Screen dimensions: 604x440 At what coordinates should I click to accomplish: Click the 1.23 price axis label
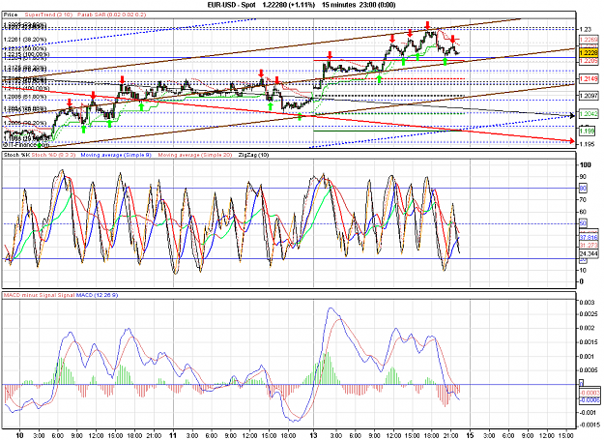pos(585,29)
